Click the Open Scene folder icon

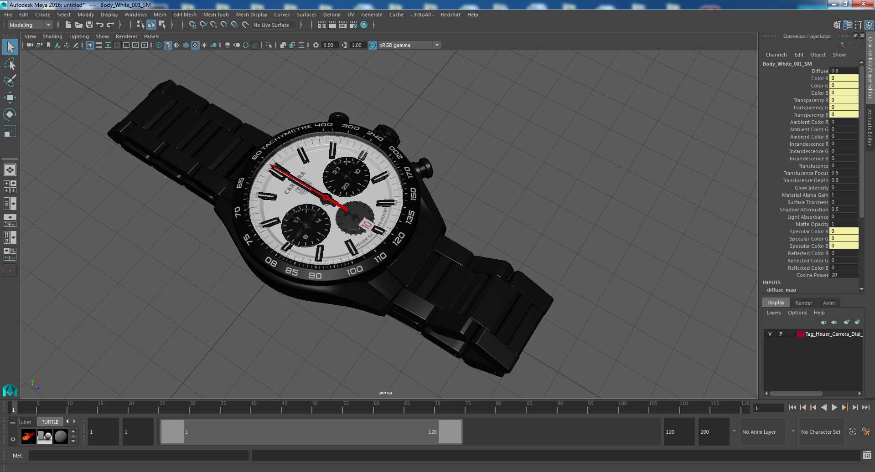(79, 25)
